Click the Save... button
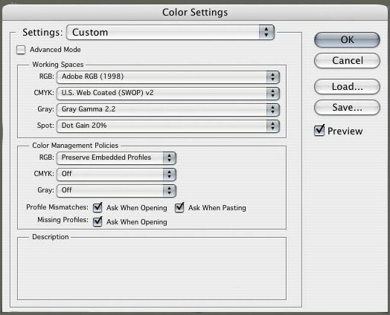Viewport: 390px width, 315px height. 347,108
